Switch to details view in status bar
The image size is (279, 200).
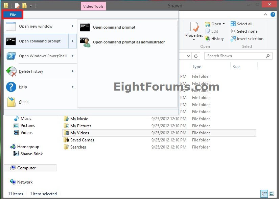tap(264, 194)
